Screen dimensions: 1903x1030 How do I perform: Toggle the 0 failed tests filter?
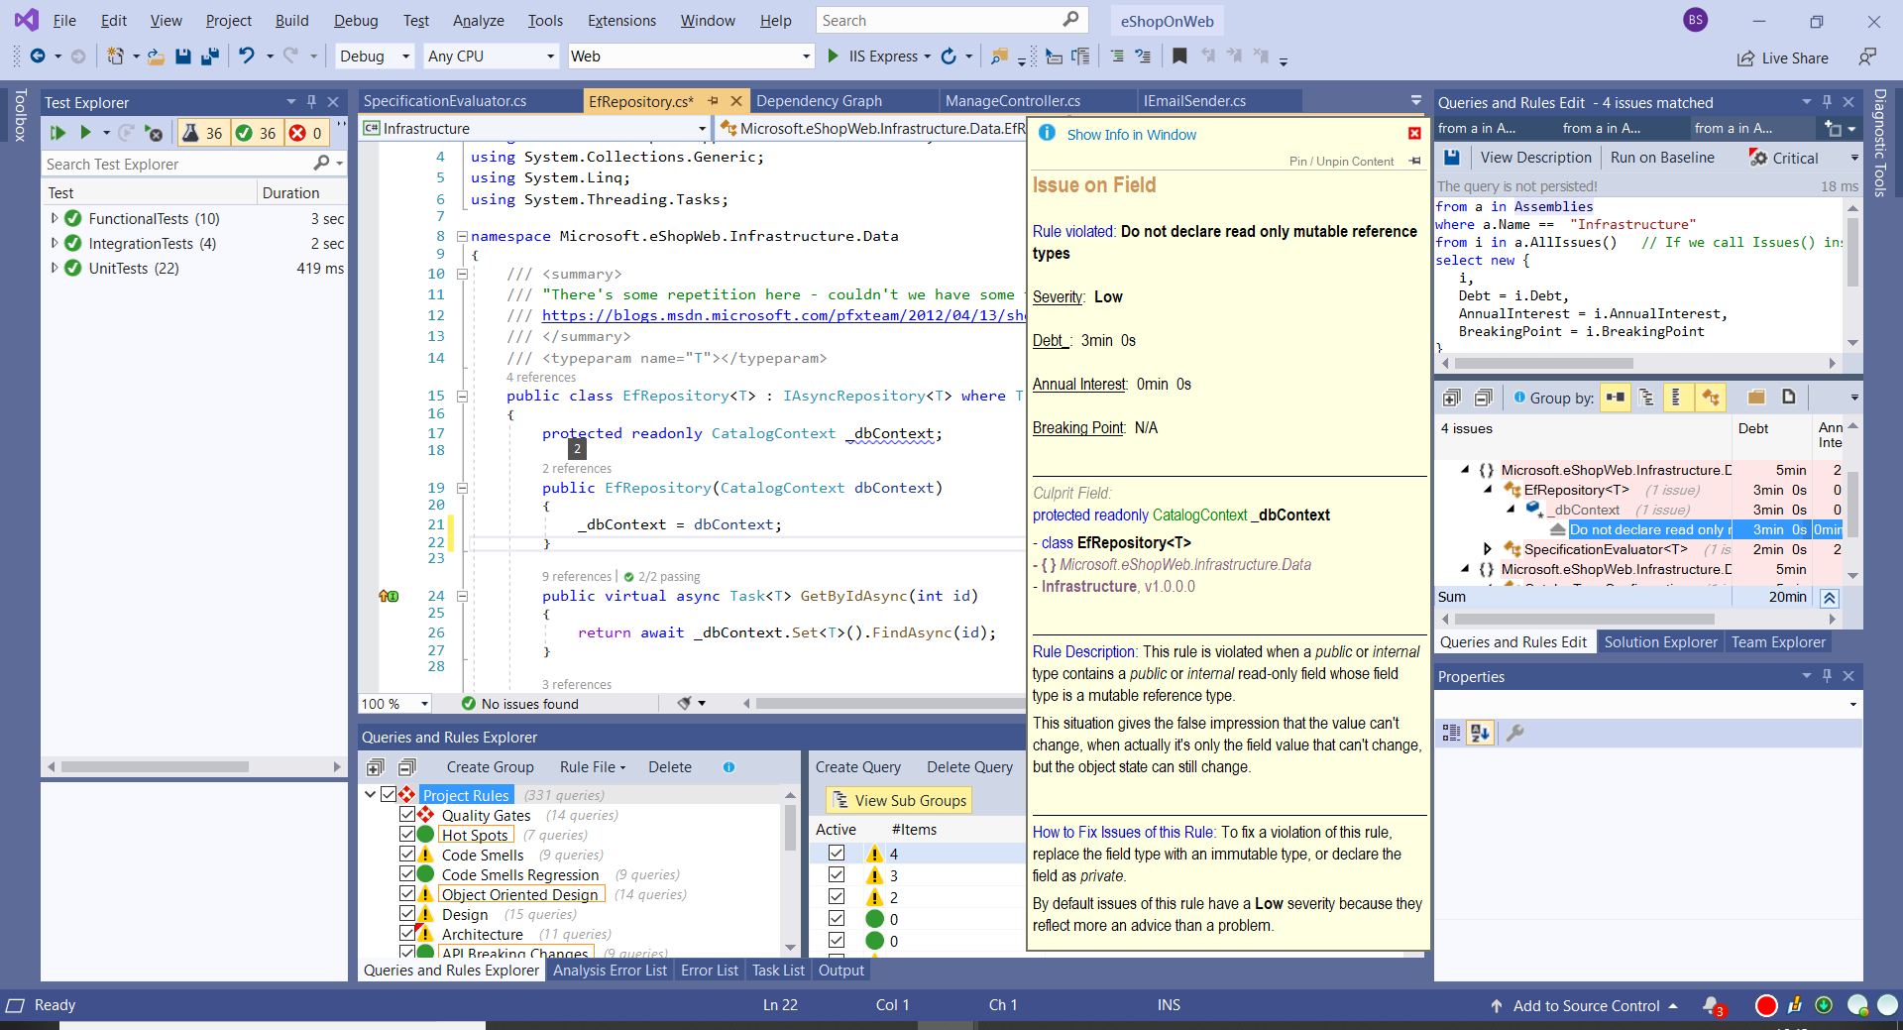(x=306, y=133)
